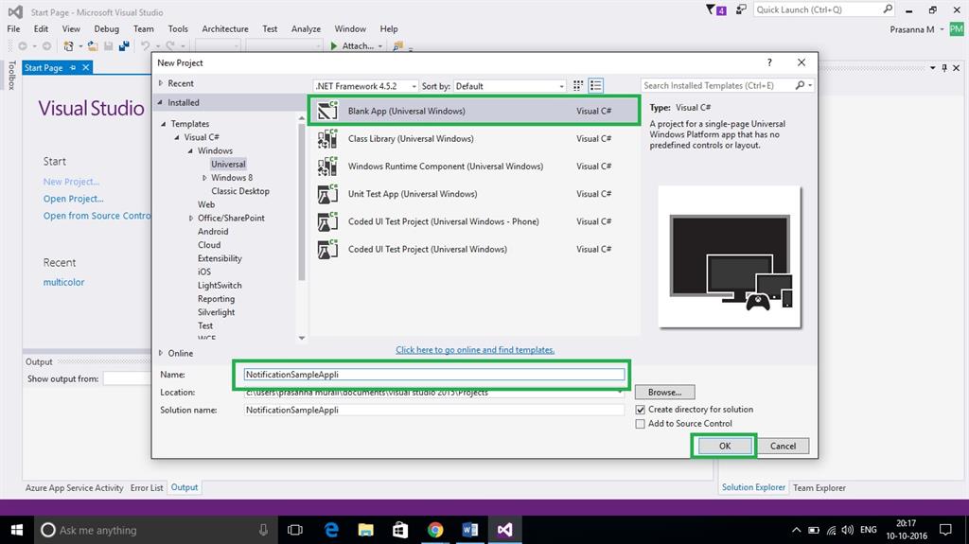Screen dimensions: 969x544
Task: Click Search Installed Templates box
Action: click(x=717, y=85)
